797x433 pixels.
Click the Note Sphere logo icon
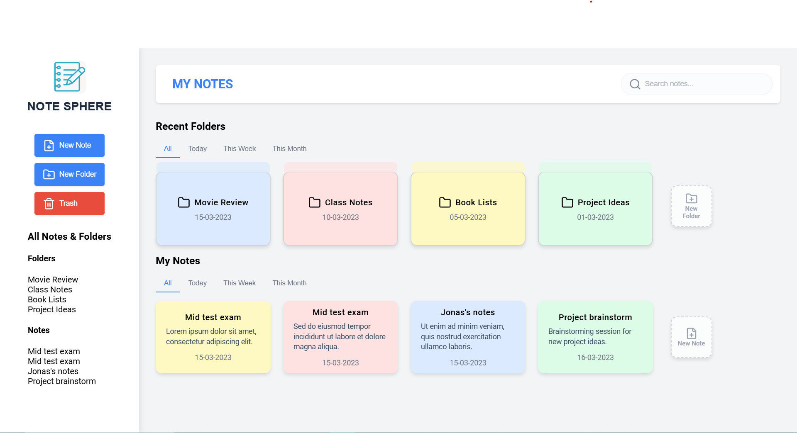coord(69,77)
